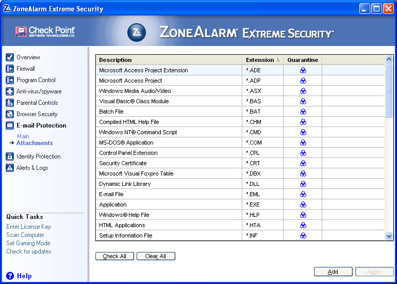Click Set Gaming Mode link
This screenshot has height=284, width=397.
28,243
